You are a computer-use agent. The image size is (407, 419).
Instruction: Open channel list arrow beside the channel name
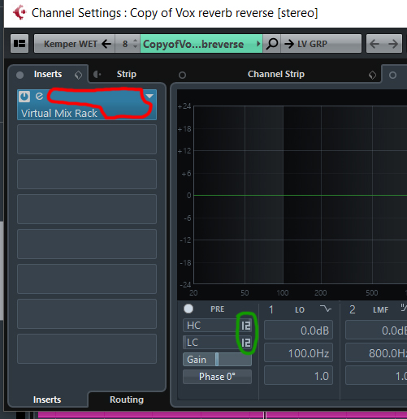(x=258, y=44)
